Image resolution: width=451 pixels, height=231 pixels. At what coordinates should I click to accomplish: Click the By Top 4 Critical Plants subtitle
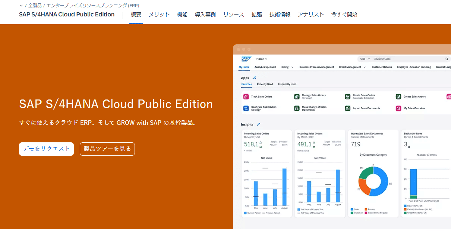click(416, 137)
